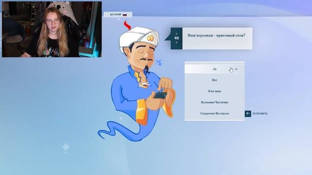Screen dimensions: 312x175
Task: Click the ИСПРАВИТЬ label to correct the answer
Action: [x=260, y=114]
